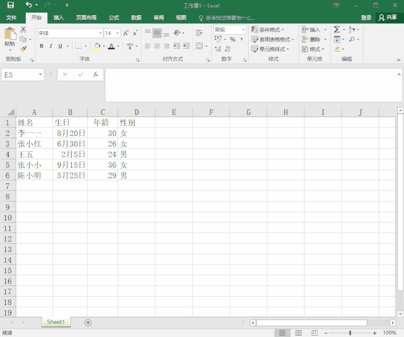Click the Sort and Filter icon

pos(352,30)
